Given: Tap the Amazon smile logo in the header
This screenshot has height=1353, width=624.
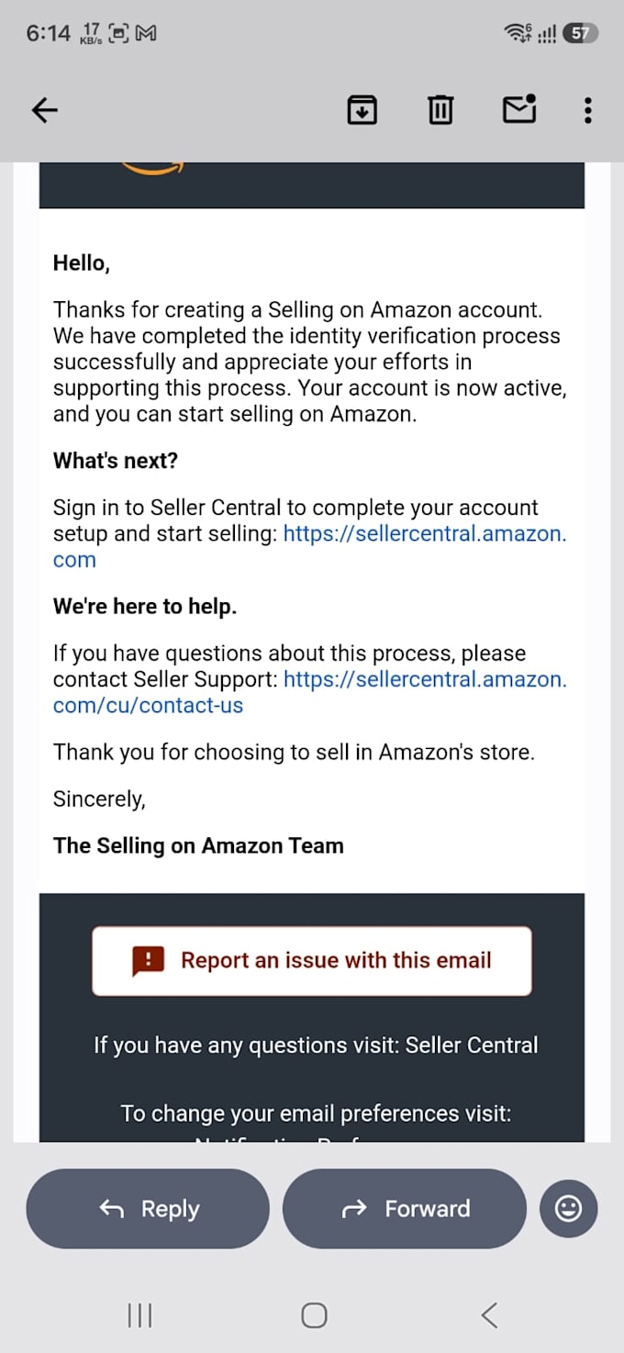Looking at the screenshot, I should 152,168.
